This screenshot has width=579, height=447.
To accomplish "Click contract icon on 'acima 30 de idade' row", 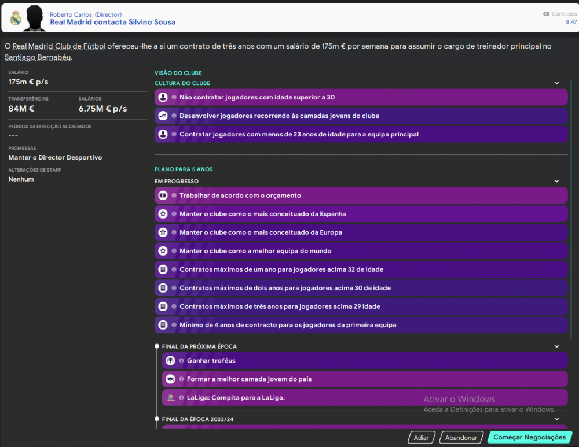I will coord(163,288).
